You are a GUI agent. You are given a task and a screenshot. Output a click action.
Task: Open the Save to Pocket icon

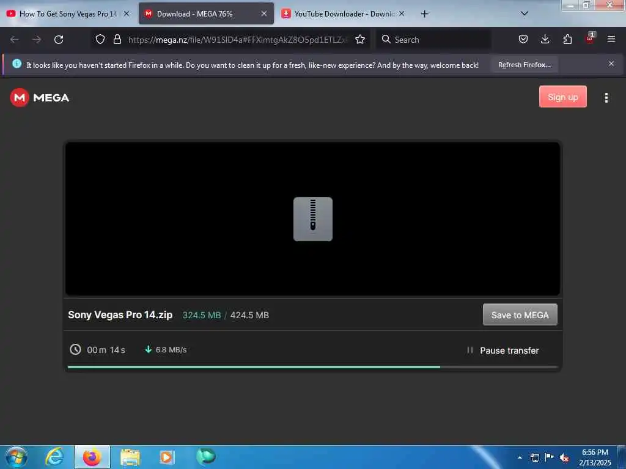[523, 39]
